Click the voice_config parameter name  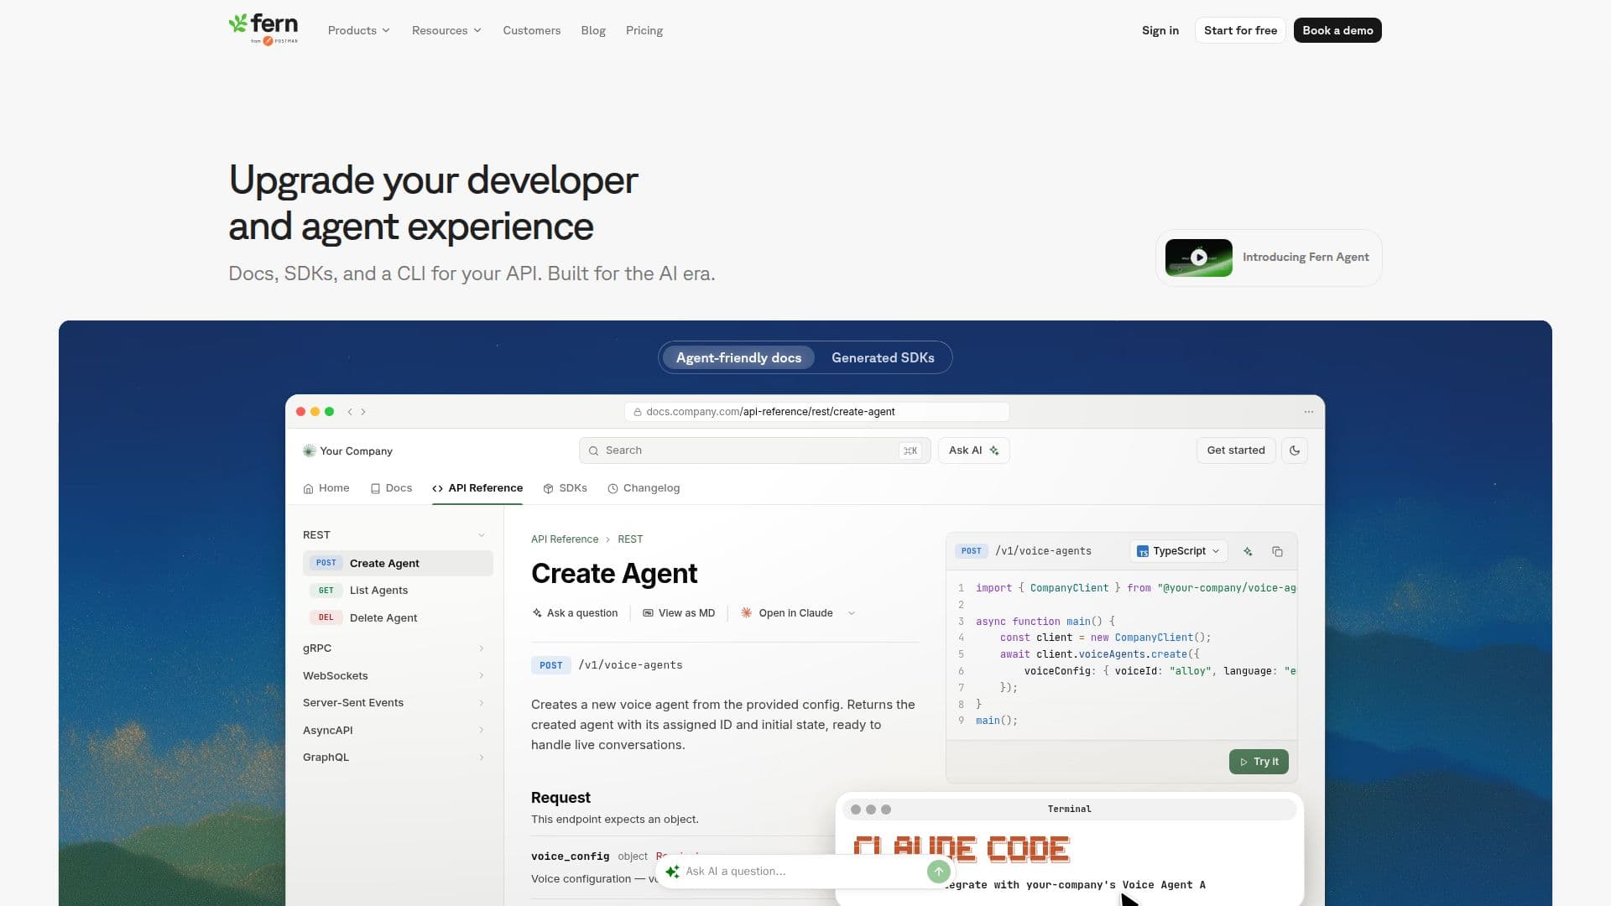coord(570,857)
